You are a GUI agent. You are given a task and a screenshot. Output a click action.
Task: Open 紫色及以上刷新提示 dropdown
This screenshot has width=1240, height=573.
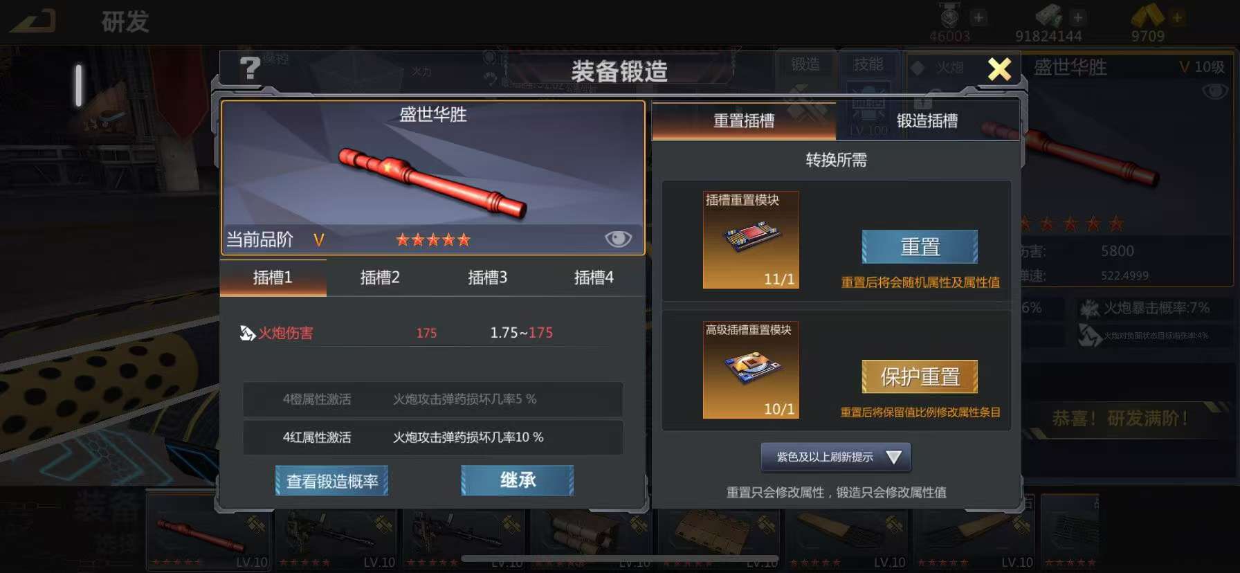tap(836, 457)
